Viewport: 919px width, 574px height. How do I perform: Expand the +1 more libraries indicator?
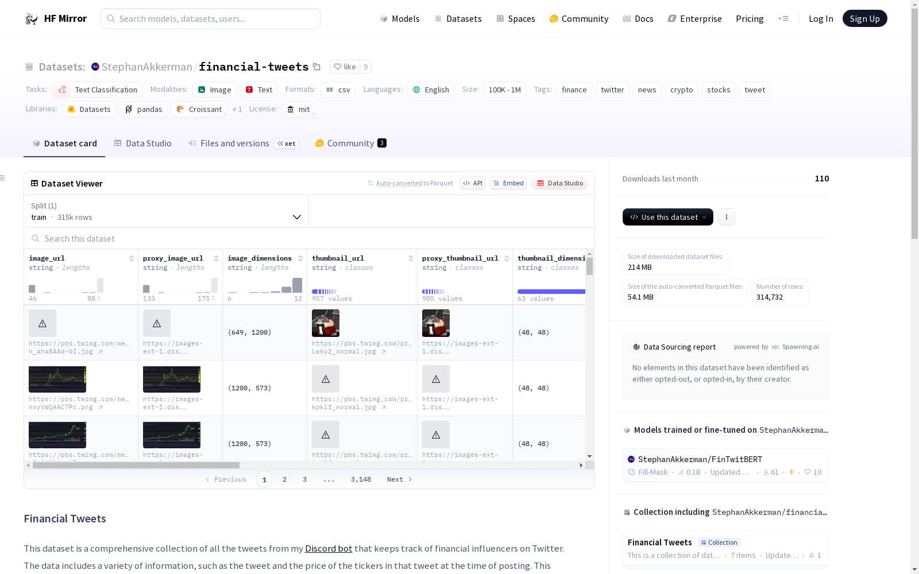(x=237, y=109)
